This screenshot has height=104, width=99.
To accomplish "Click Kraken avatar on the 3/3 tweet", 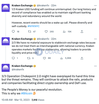I will tap(6, 68).
